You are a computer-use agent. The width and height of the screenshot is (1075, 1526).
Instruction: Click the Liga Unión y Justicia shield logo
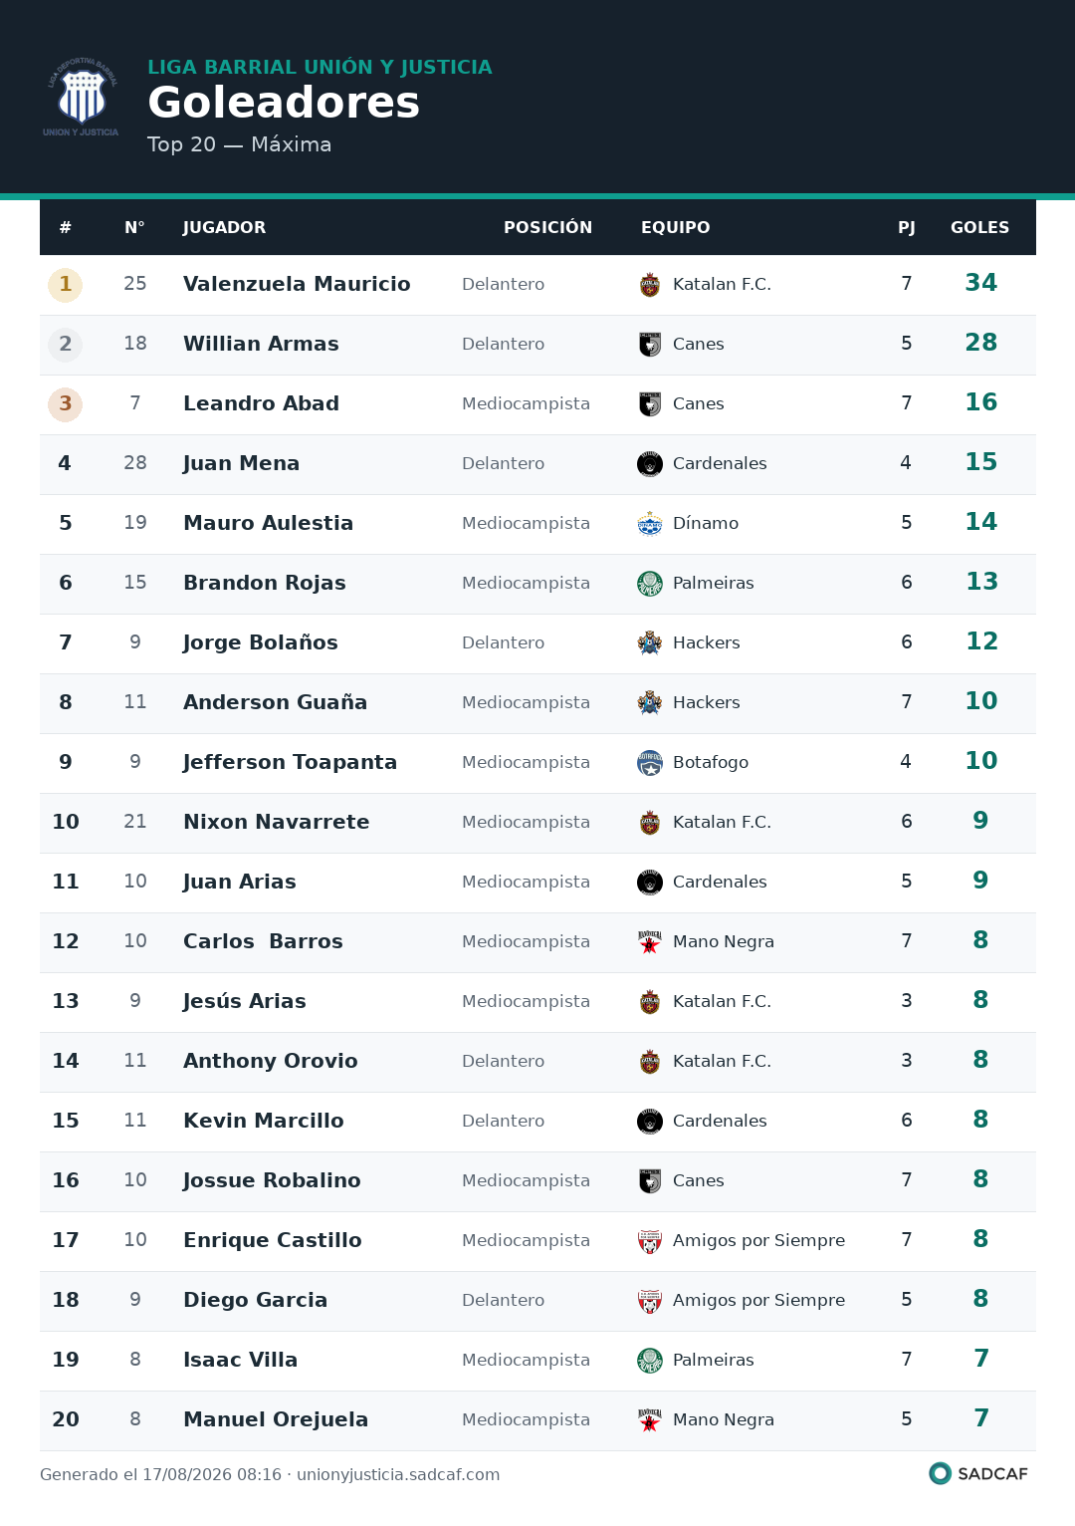(x=81, y=97)
